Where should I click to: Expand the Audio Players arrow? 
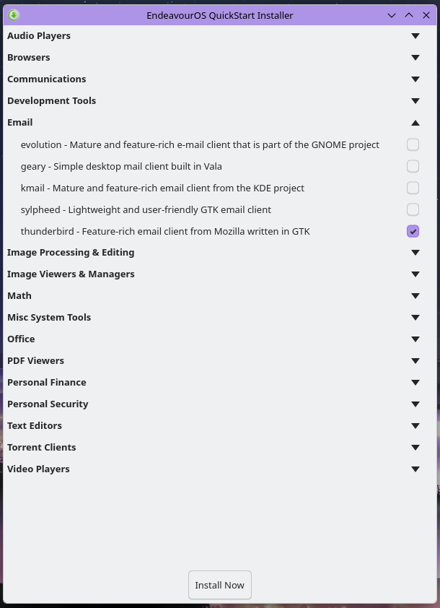[415, 35]
